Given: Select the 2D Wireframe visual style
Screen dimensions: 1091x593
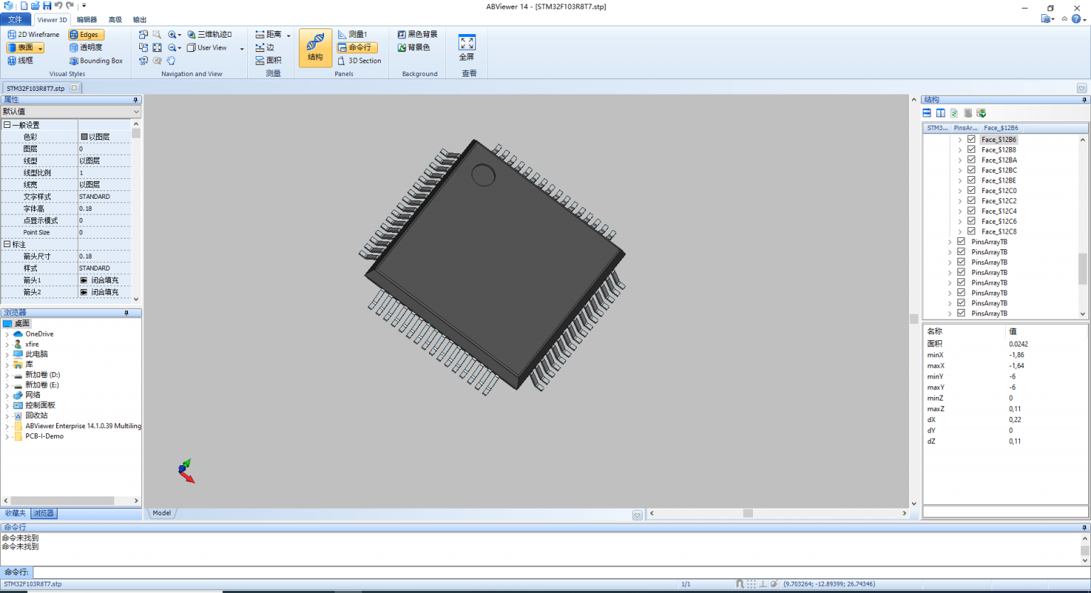Looking at the screenshot, I should pos(33,34).
